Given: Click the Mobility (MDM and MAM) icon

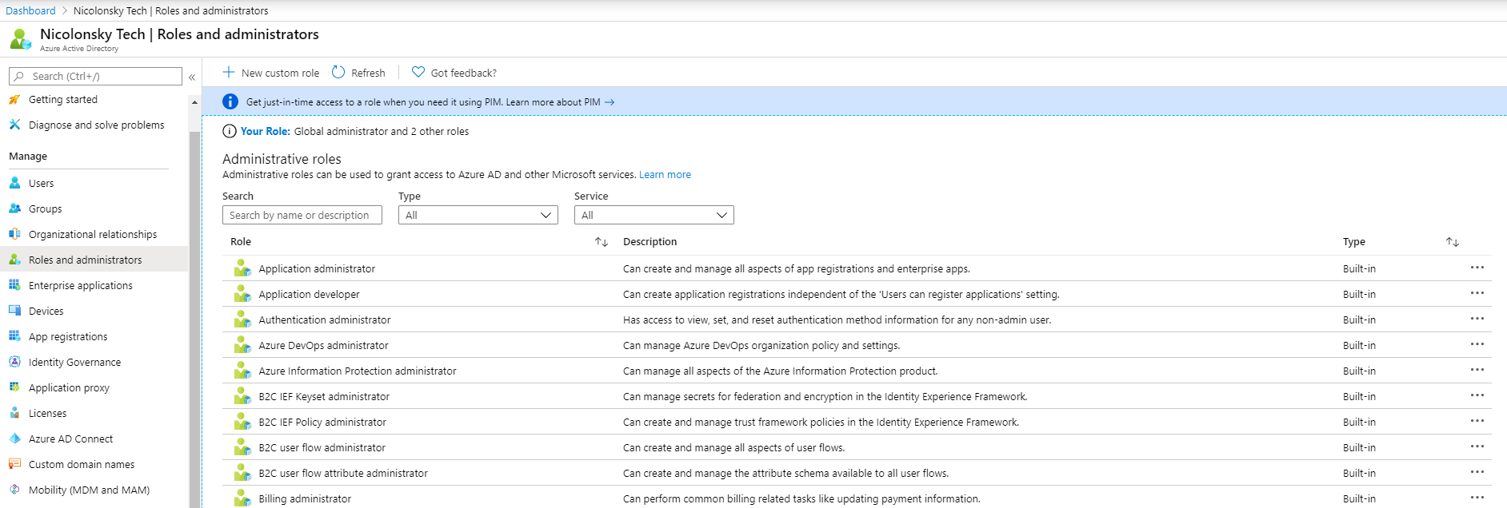Looking at the screenshot, I should tap(14, 490).
